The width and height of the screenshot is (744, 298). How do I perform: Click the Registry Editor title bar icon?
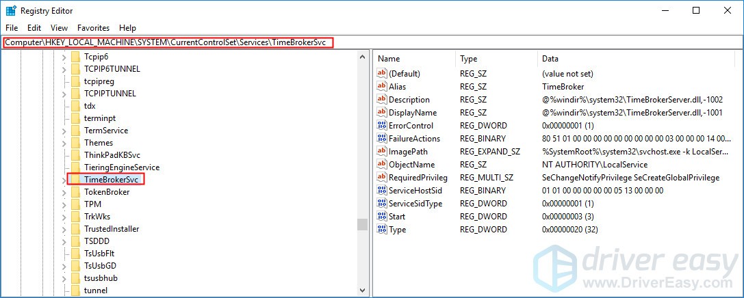[x=11, y=10]
